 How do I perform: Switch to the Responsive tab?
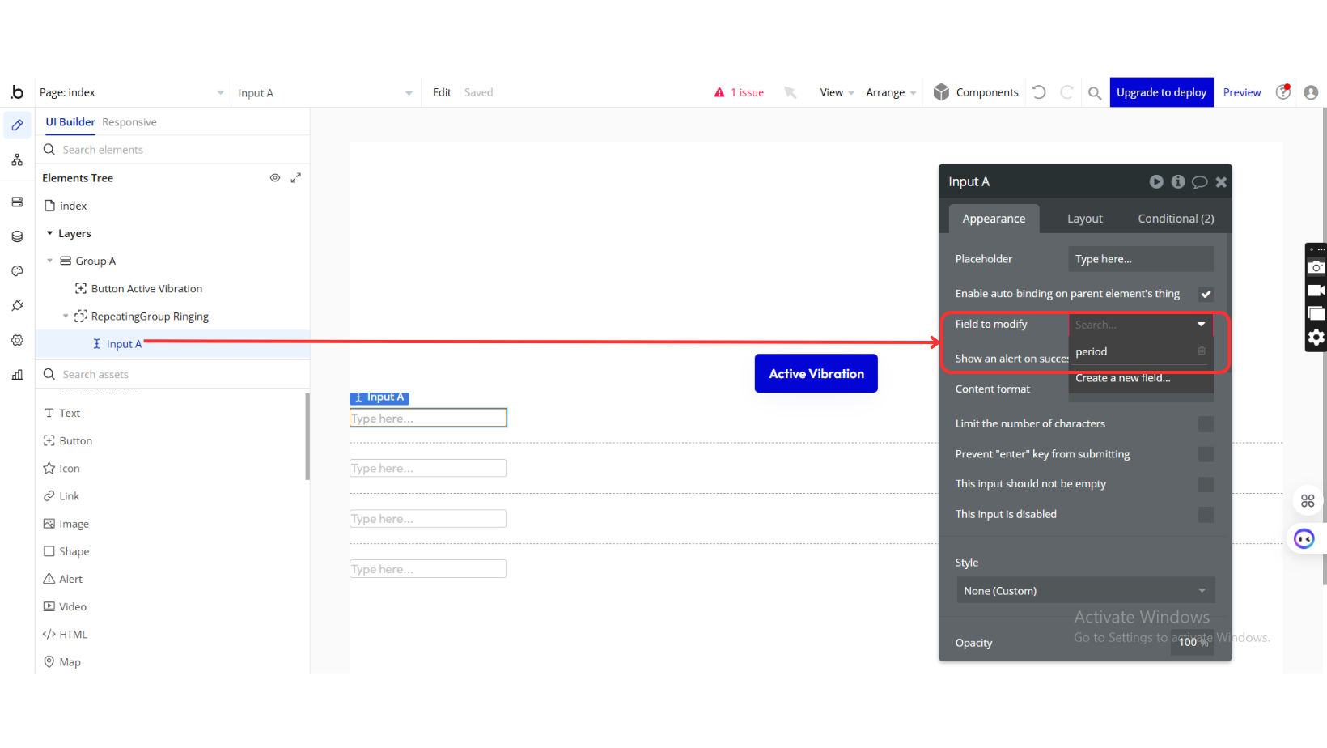[x=129, y=122]
